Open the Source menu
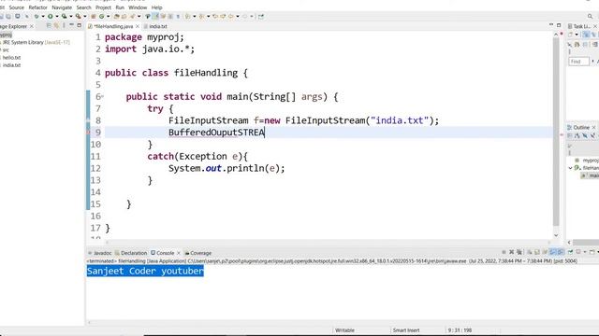The height and width of the screenshot is (336, 599). 16,7
